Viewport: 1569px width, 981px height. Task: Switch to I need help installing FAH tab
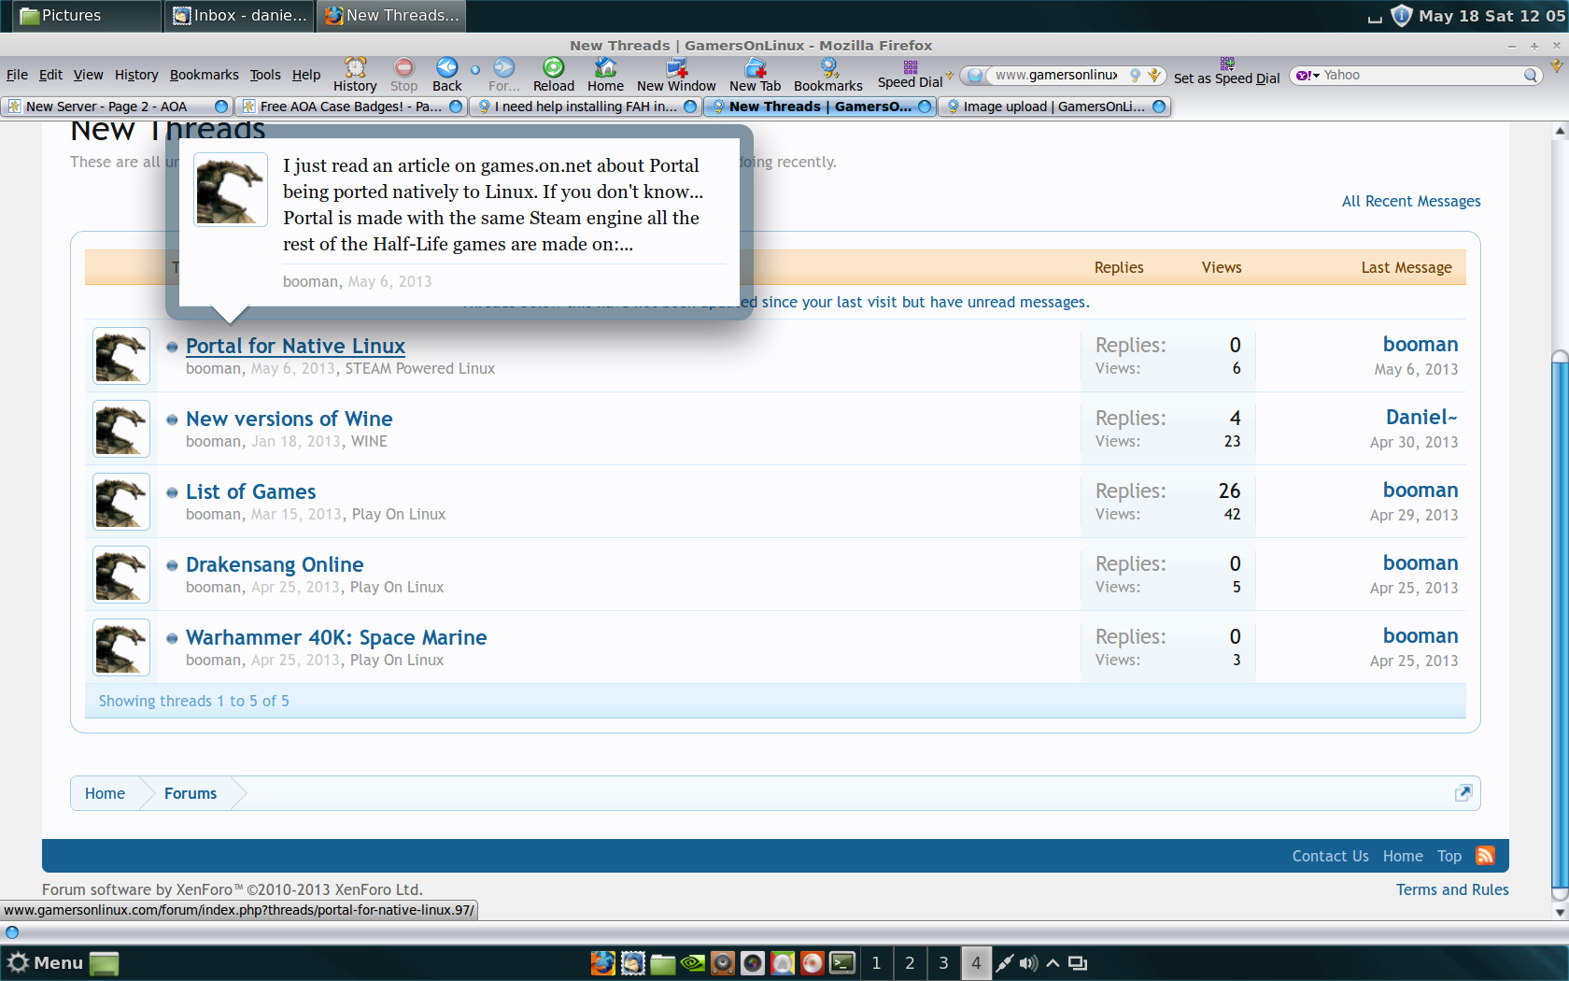point(586,107)
